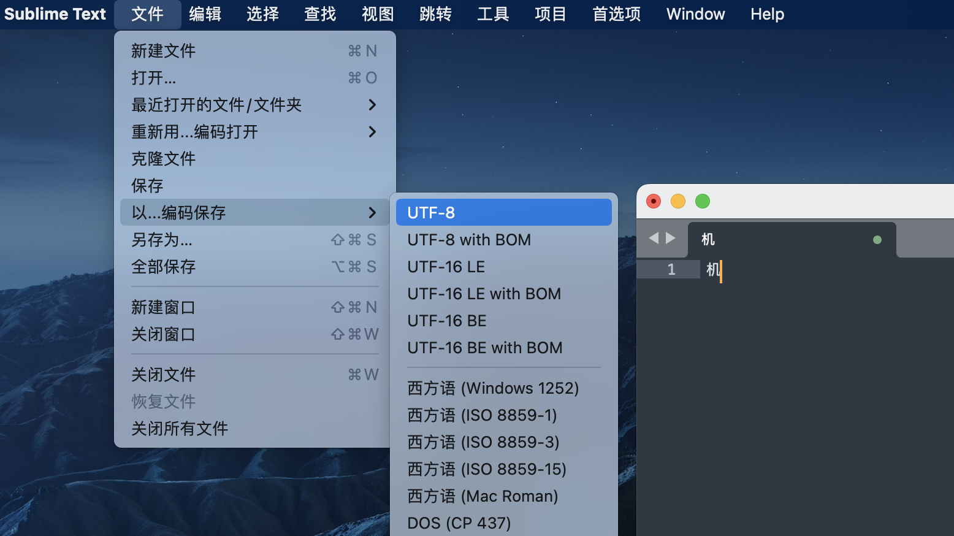954x536 pixels.
Task: Click the unsaved dot on the 机 tab
Action: [x=877, y=240]
